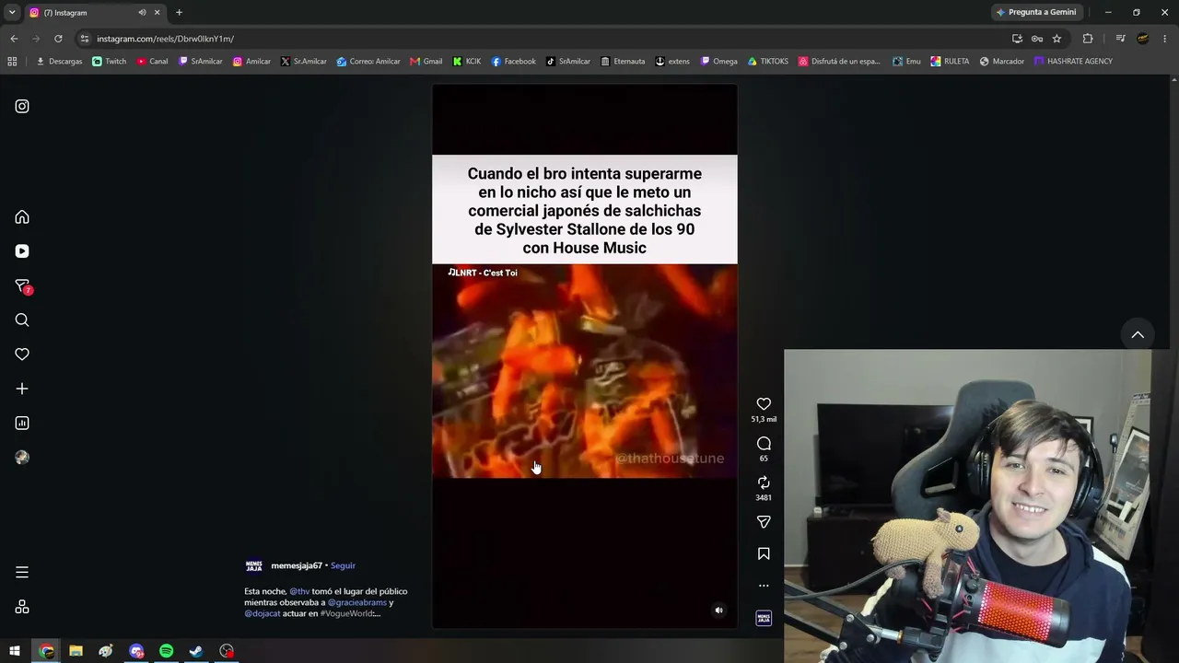Open the reel audio thumbnail
Image resolution: width=1179 pixels, height=663 pixels.
tap(764, 618)
